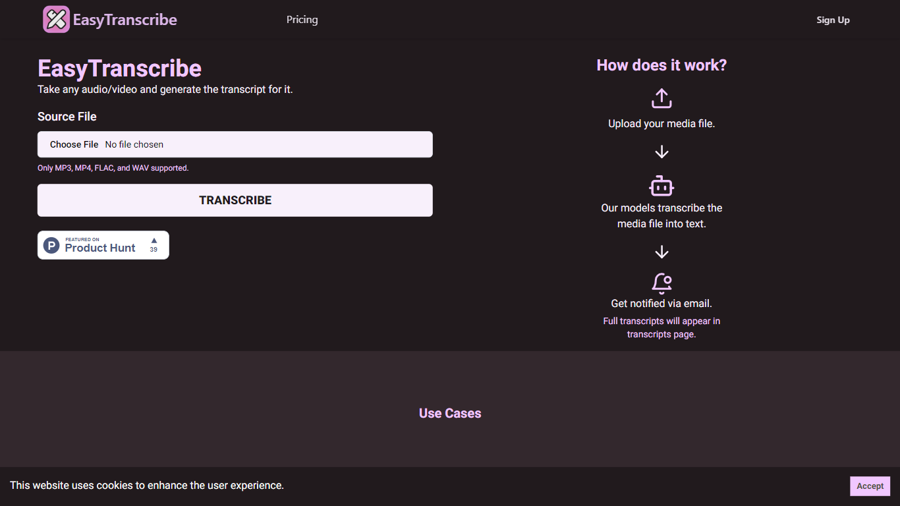Click the 'Use Cases' heading

click(x=450, y=414)
